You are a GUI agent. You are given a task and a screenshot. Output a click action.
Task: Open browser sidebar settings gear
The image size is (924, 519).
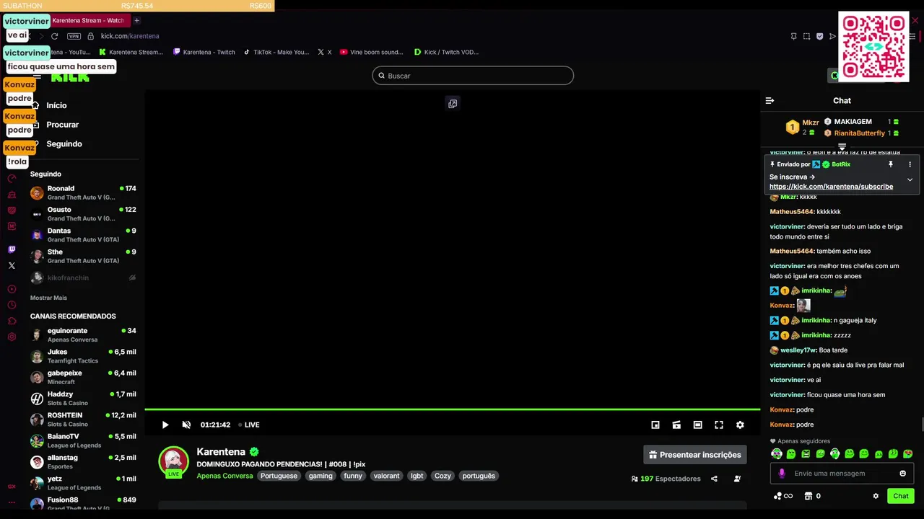tap(12, 337)
